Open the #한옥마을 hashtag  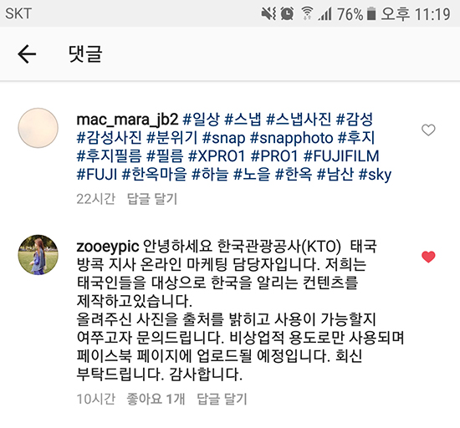tap(154, 174)
